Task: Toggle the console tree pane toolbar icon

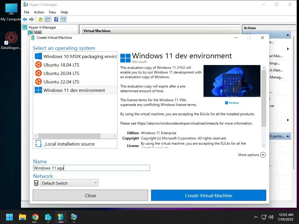Action: pos(48,19)
